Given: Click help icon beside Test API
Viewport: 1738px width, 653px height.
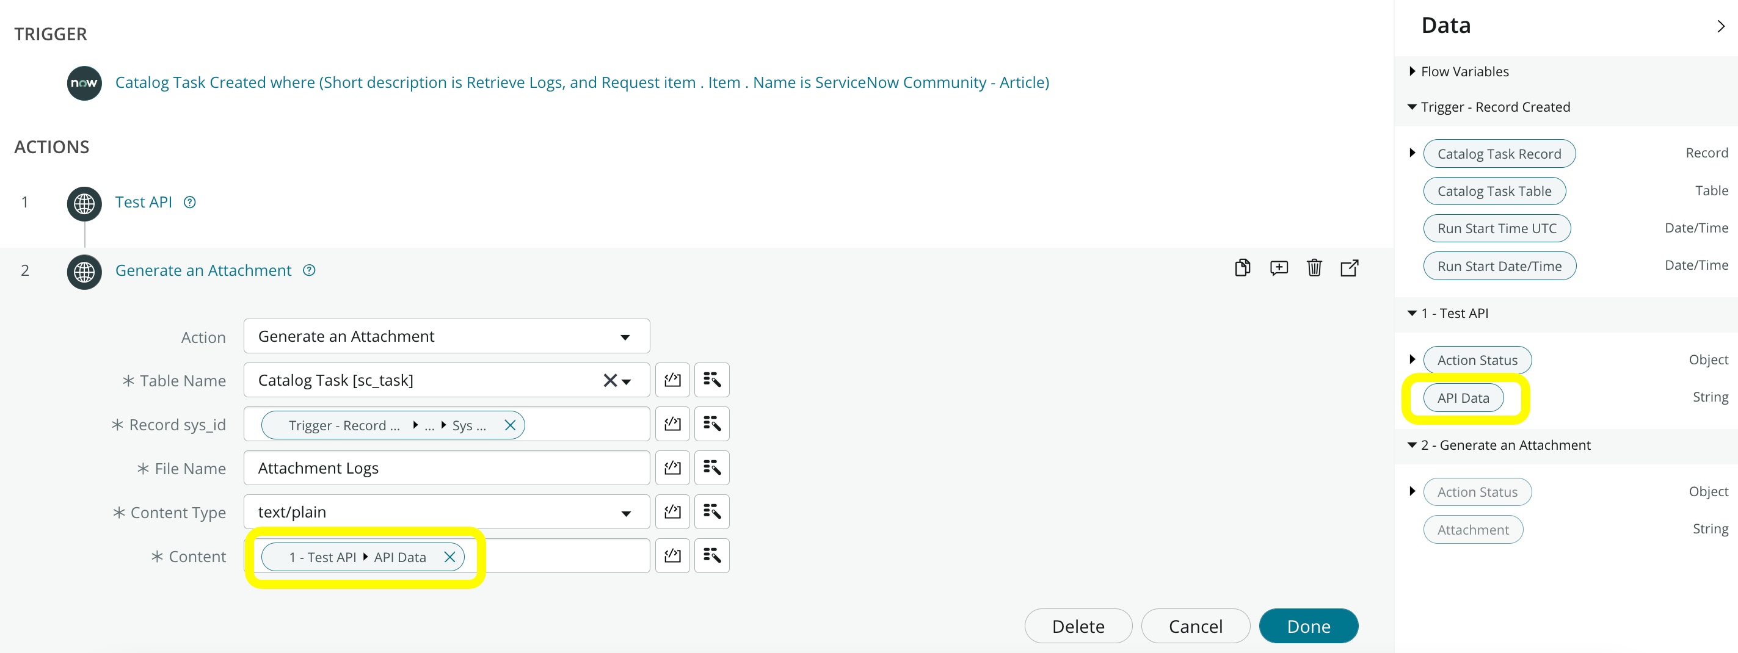Looking at the screenshot, I should (189, 202).
